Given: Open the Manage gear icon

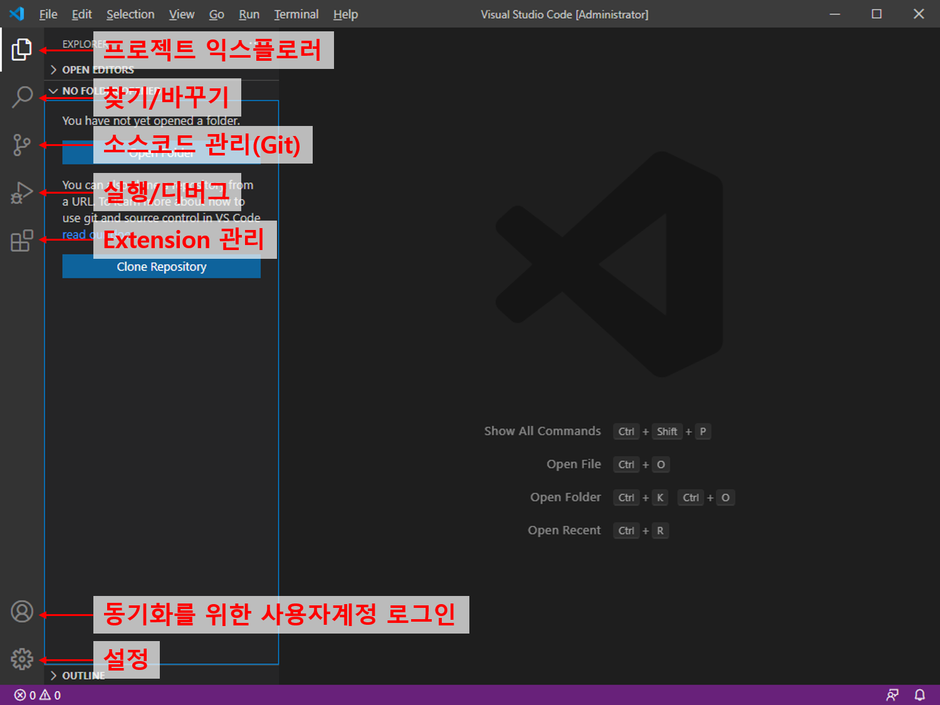Looking at the screenshot, I should 21,659.
